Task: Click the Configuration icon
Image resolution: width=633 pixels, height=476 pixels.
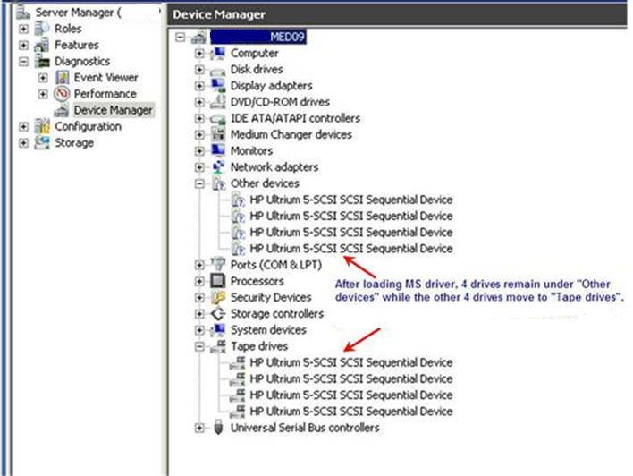Action: [x=42, y=126]
